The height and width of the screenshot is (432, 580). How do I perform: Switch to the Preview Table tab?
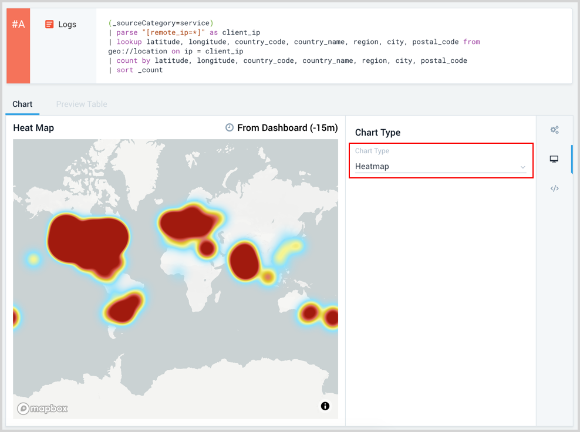82,104
